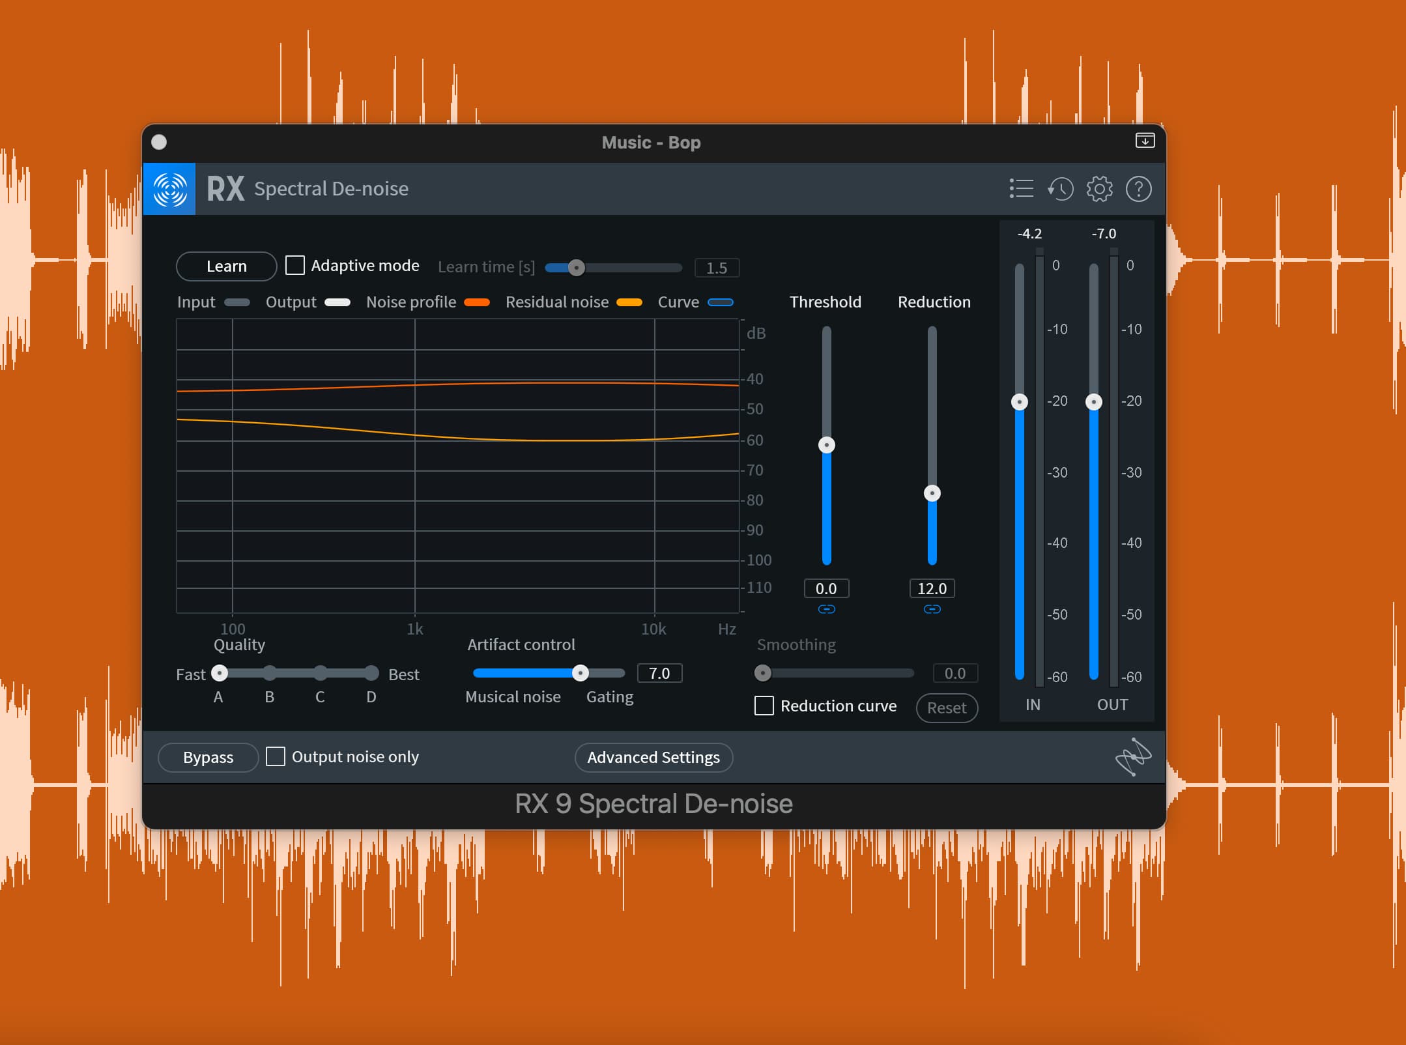Click the Smoothing slider handle
Viewport: 1406px width, 1045px height.
pos(763,673)
